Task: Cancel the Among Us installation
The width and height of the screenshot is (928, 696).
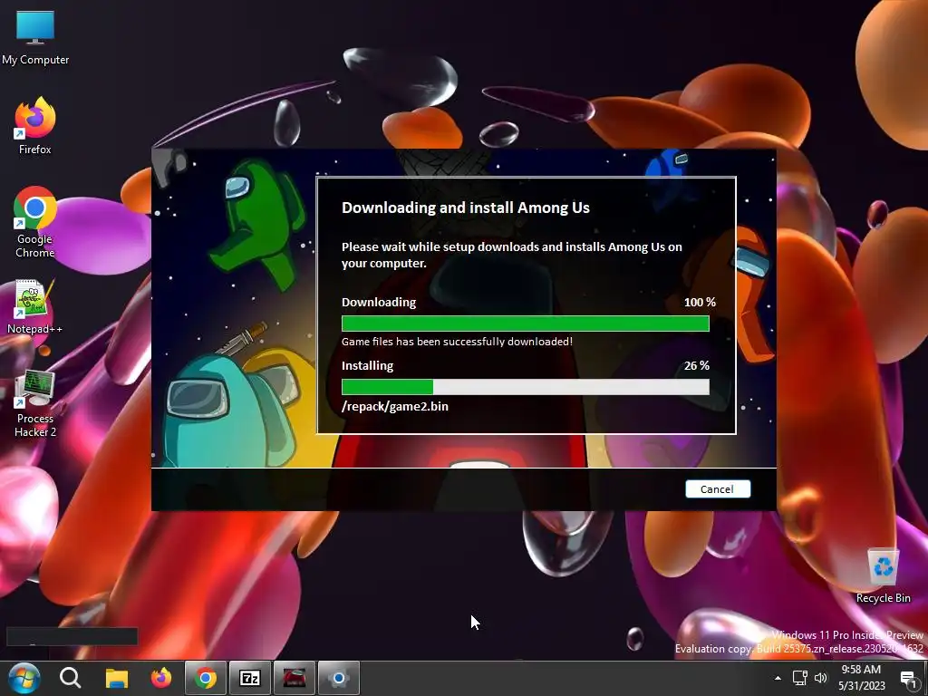Action: point(718,488)
